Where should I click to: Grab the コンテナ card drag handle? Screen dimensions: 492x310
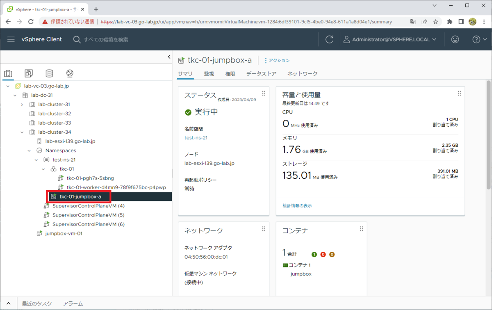[x=362, y=229]
